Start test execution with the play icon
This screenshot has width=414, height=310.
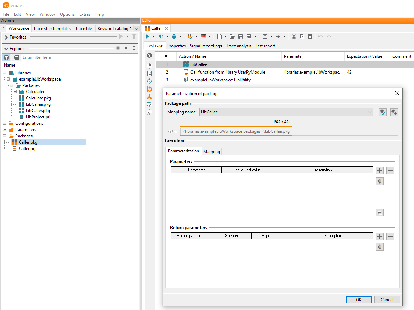click(147, 36)
